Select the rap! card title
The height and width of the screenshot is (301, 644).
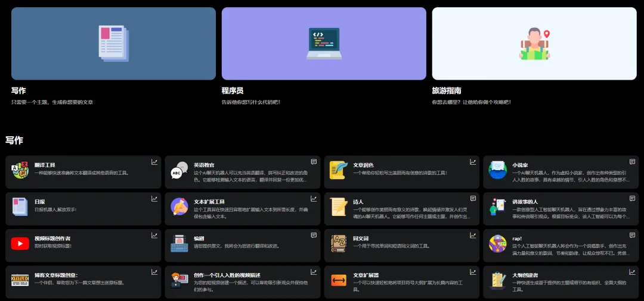517,239
